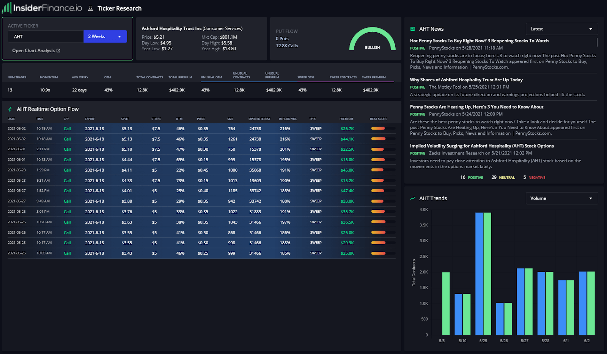Click the 5 Negative news count
Image resolution: width=607 pixels, height=354 pixels.
coord(534,177)
